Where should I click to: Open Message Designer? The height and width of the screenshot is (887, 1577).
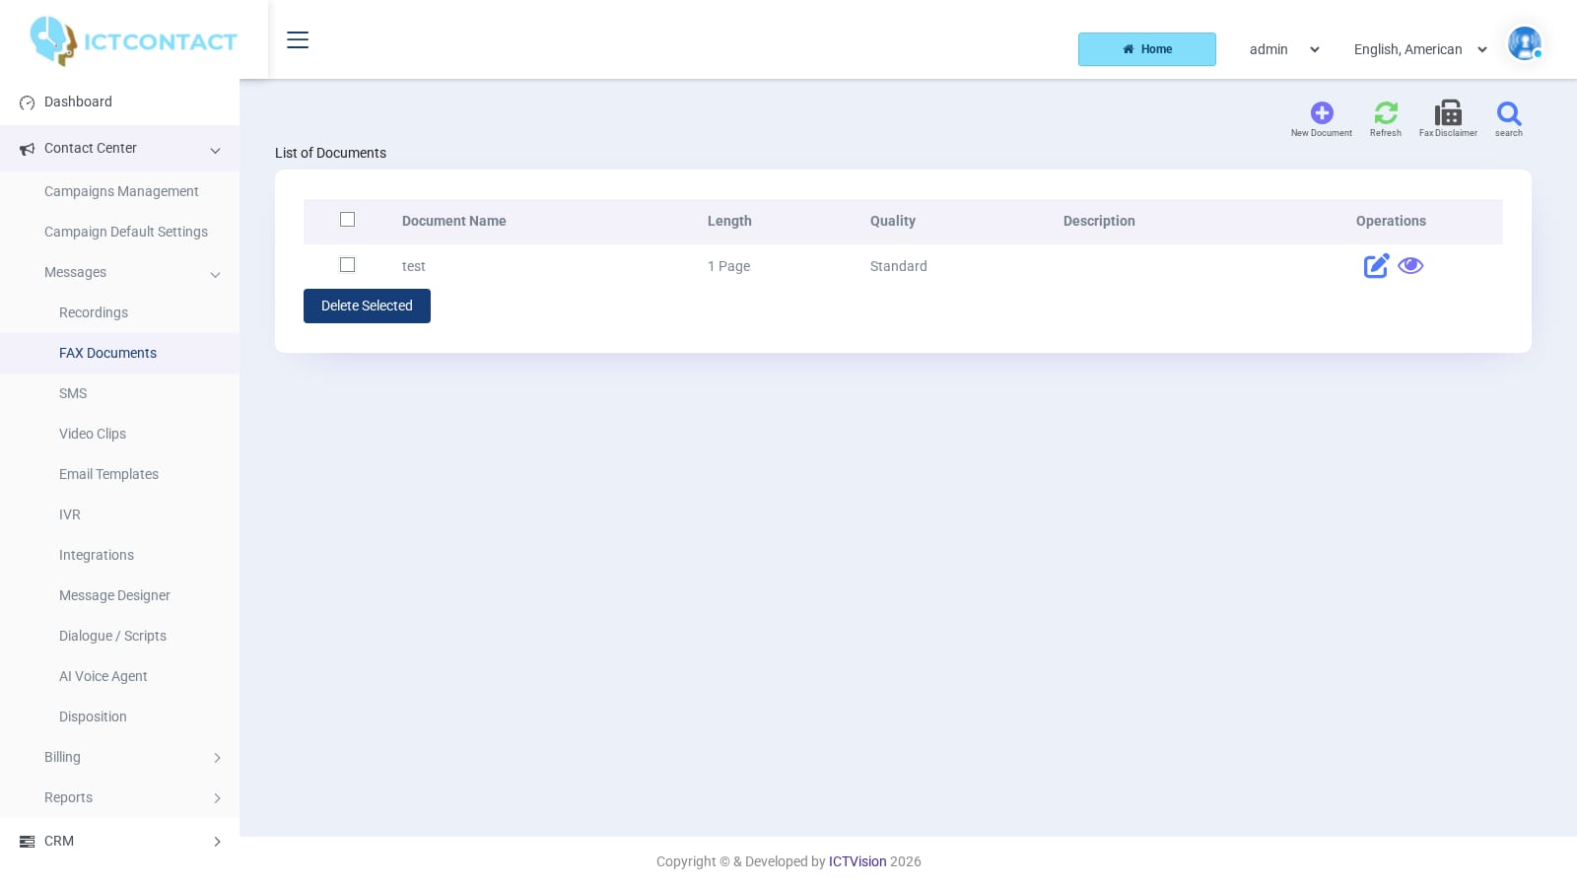(114, 595)
